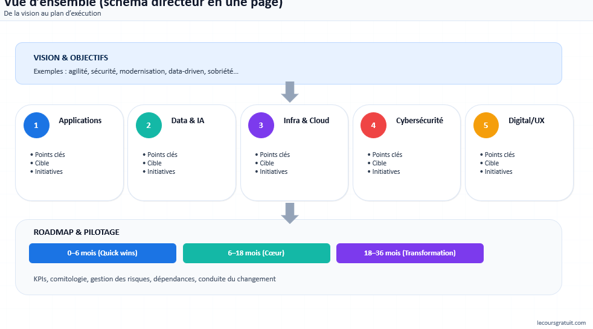Click the Infra & Cloud heading
The width and height of the screenshot is (593, 329).
pyautogui.click(x=306, y=121)
